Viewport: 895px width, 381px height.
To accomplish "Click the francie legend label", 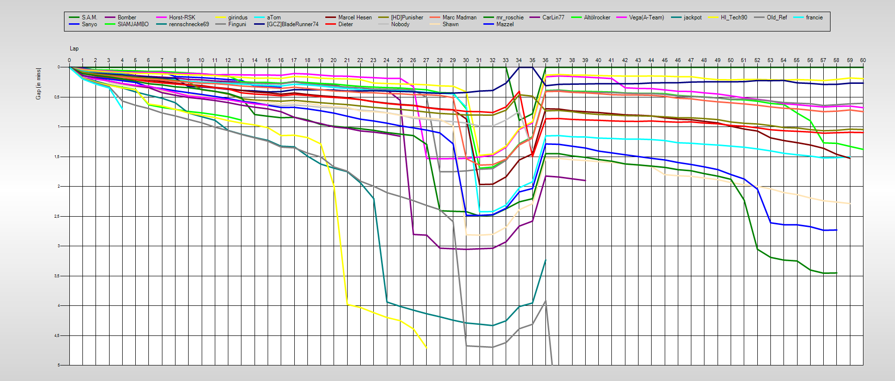I will click(x=814, y=17).
